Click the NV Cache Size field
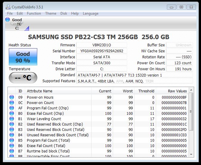Viewport: 201px width, 165px height. [x=179, y=51]
